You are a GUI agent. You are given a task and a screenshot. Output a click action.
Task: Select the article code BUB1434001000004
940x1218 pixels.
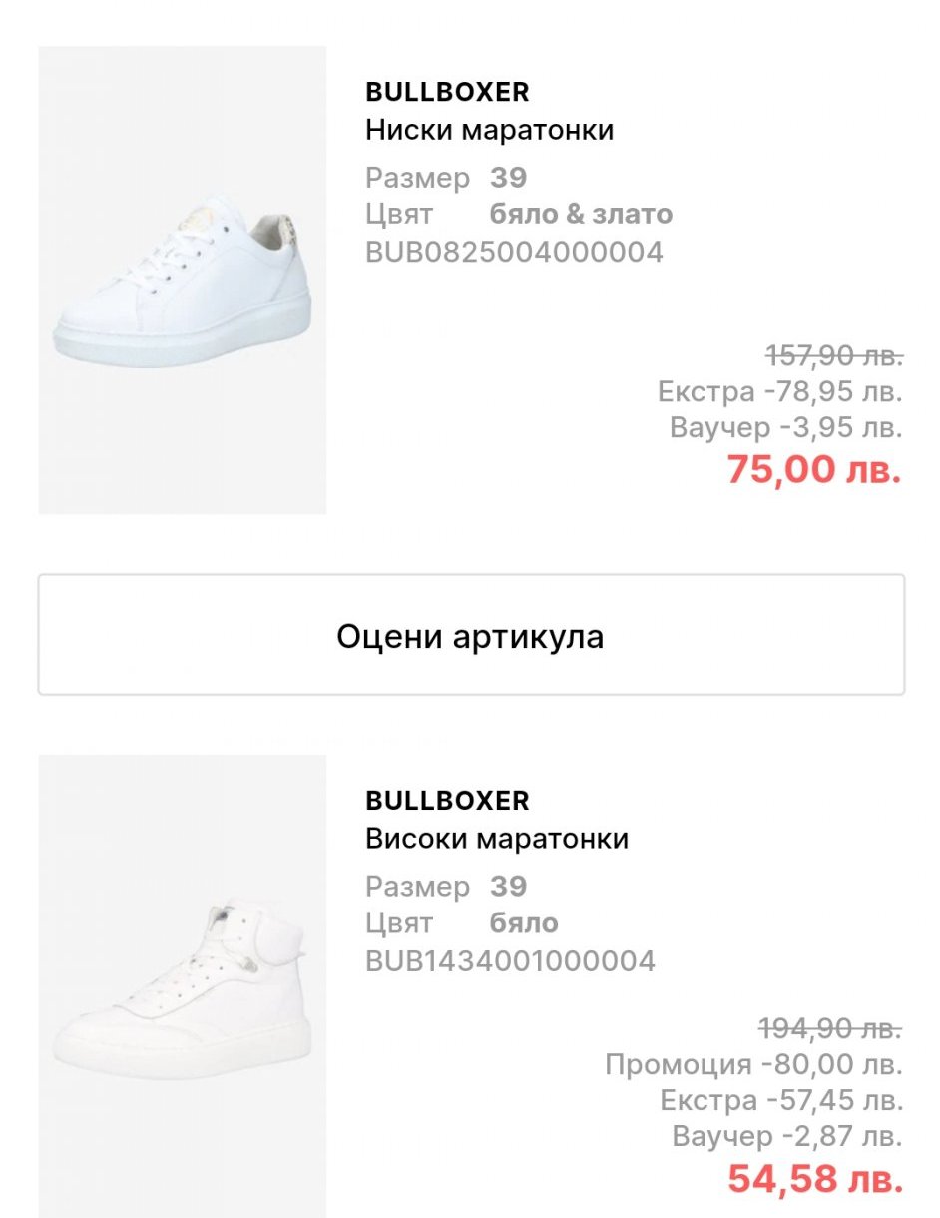pyautogui.click(x=510, y=961)
